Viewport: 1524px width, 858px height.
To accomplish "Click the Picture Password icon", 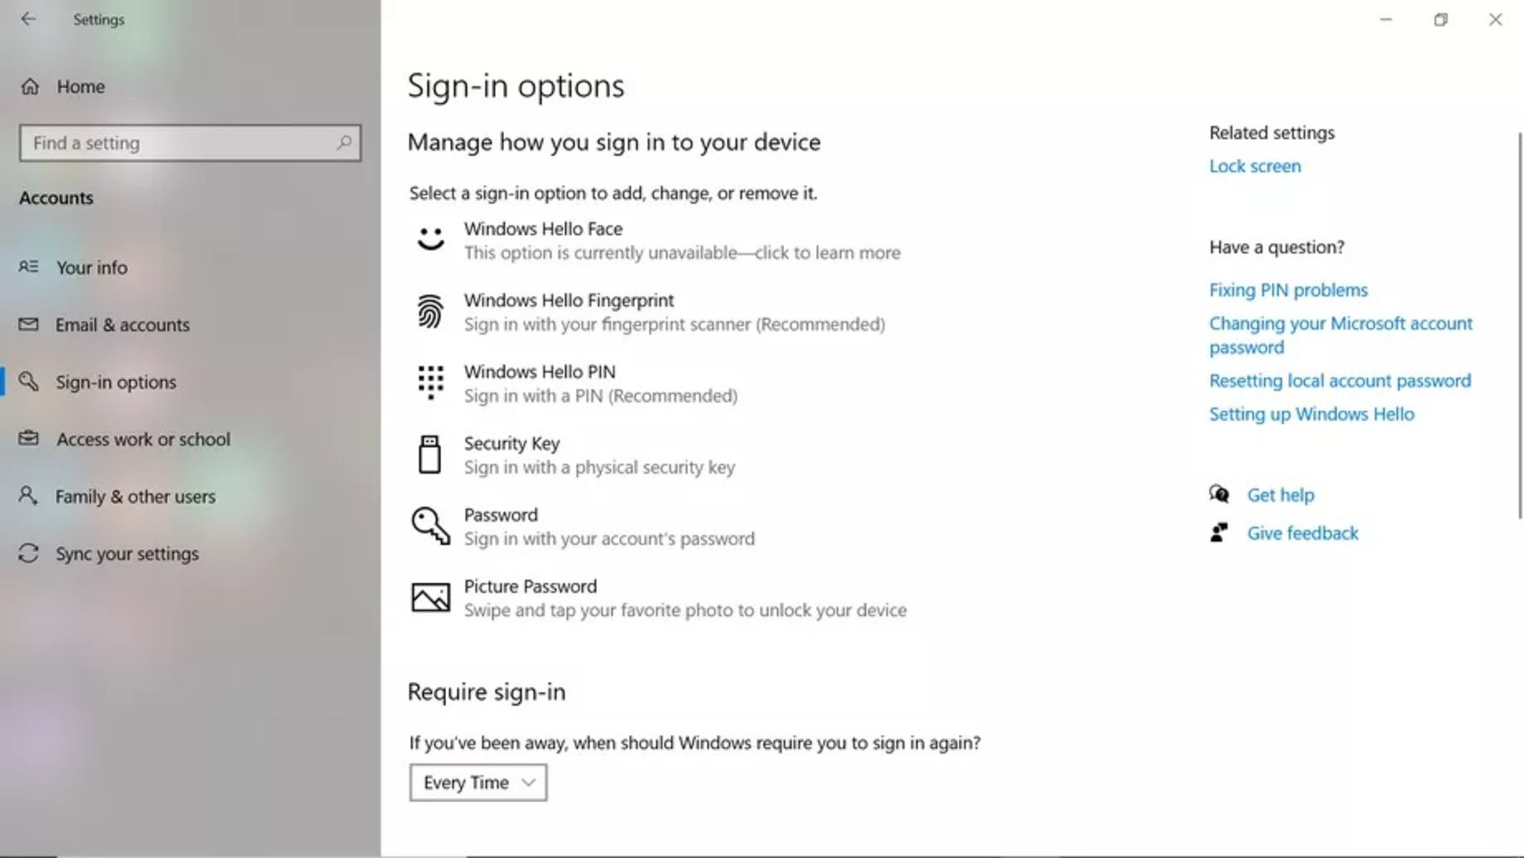I will pos(430,596).
